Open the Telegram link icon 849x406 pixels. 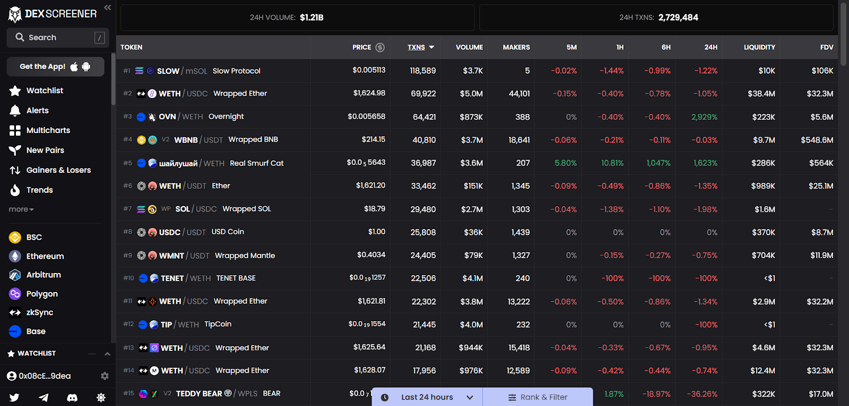coord(44,398)
